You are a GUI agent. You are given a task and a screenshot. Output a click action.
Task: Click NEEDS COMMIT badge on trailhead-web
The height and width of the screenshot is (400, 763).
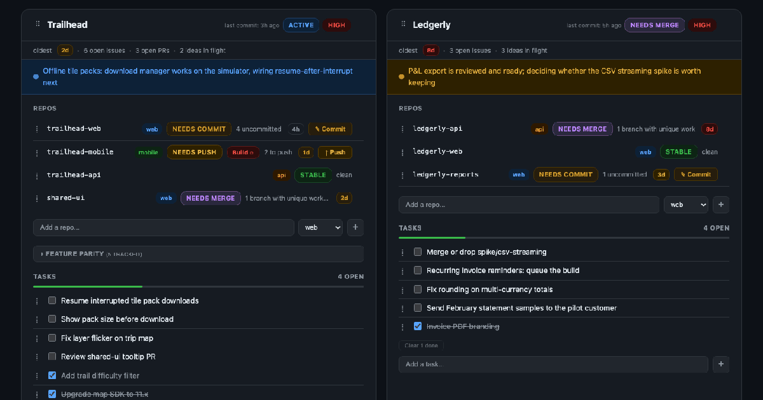(199, 129)
